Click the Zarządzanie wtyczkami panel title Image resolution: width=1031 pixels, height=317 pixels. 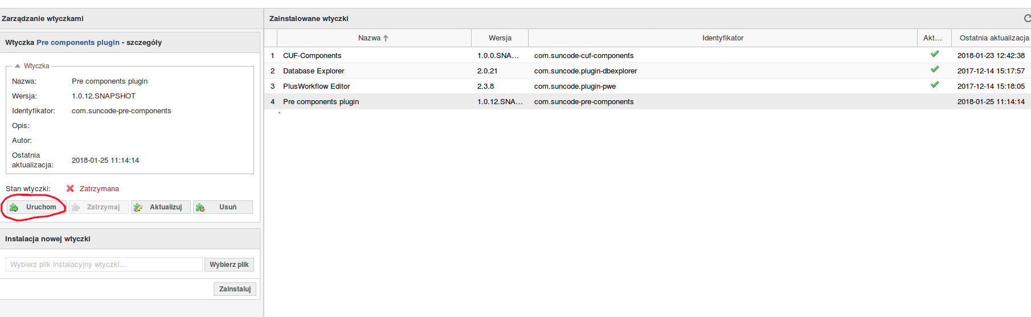click(x=43, y=19)
